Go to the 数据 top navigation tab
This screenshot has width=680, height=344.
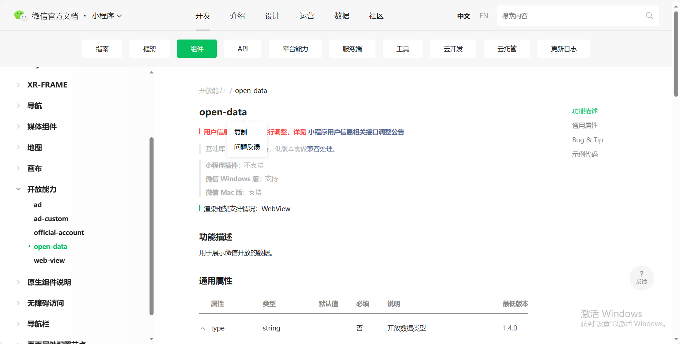pyautogui.click(x=342, y=16)
